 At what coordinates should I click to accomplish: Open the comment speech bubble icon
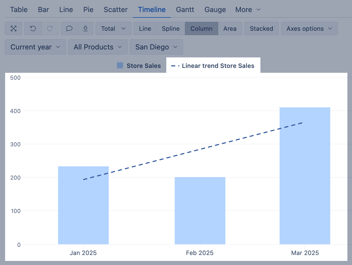click(69, 28)
